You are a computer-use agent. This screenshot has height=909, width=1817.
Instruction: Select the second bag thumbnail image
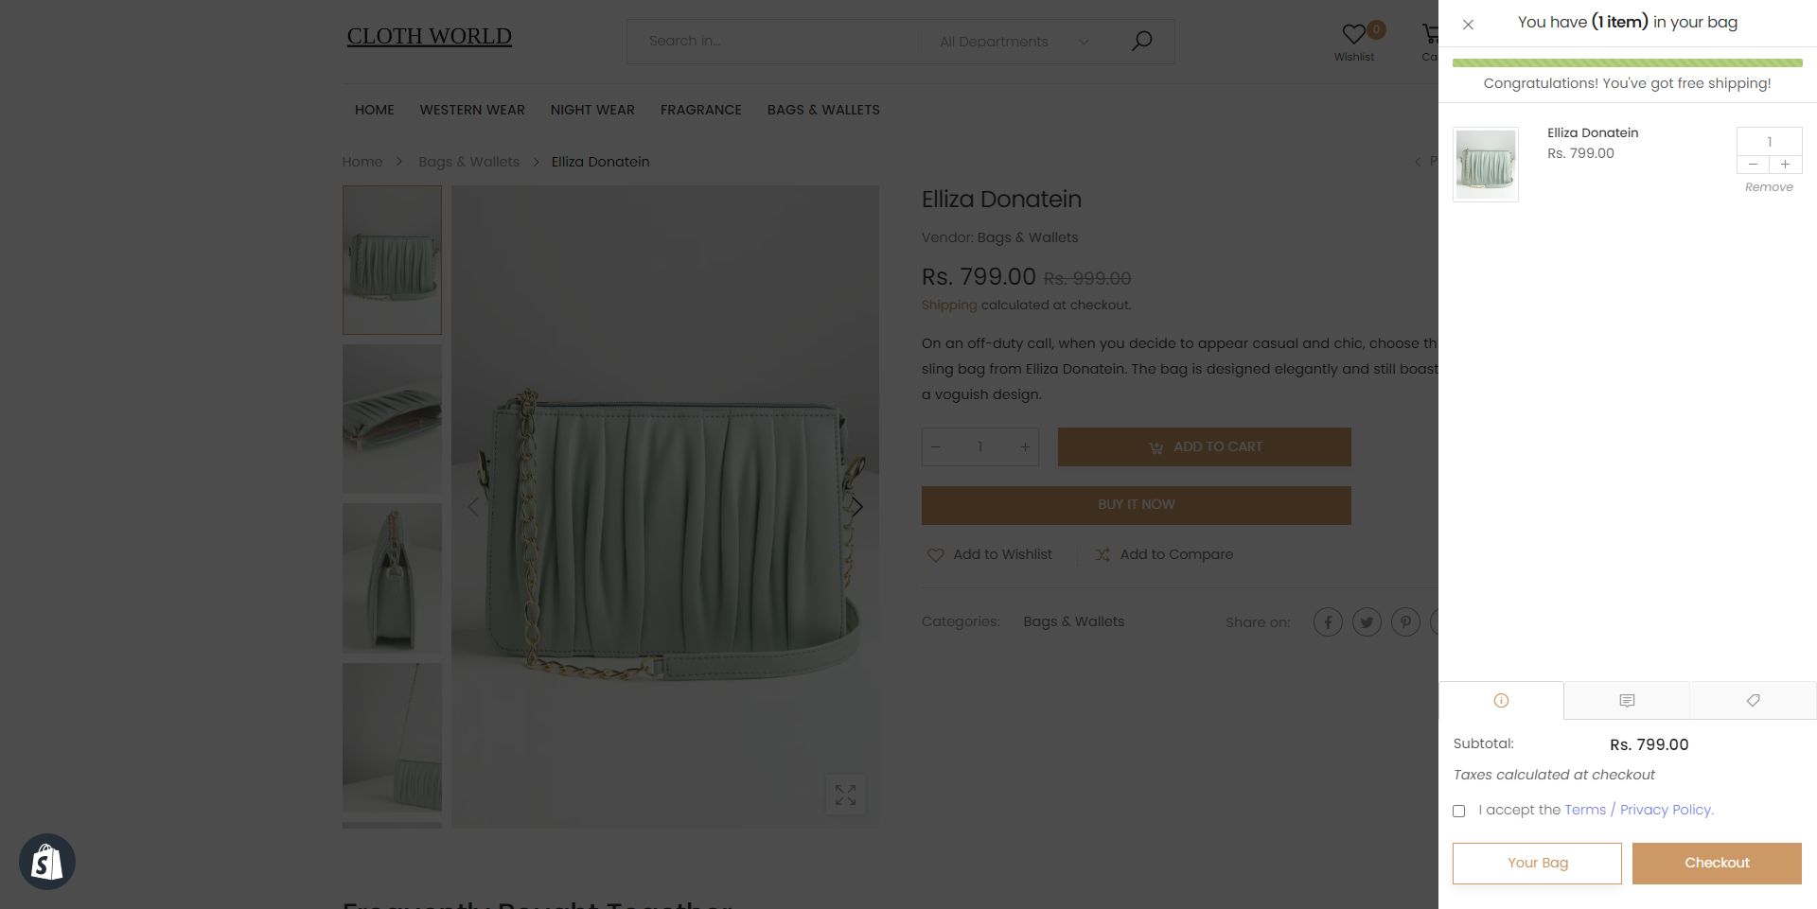pyautogui.click(x=392, y=418)
